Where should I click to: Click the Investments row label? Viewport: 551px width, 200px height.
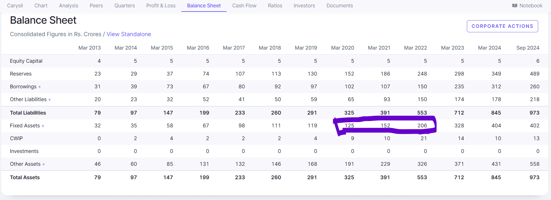pos(24,151)
